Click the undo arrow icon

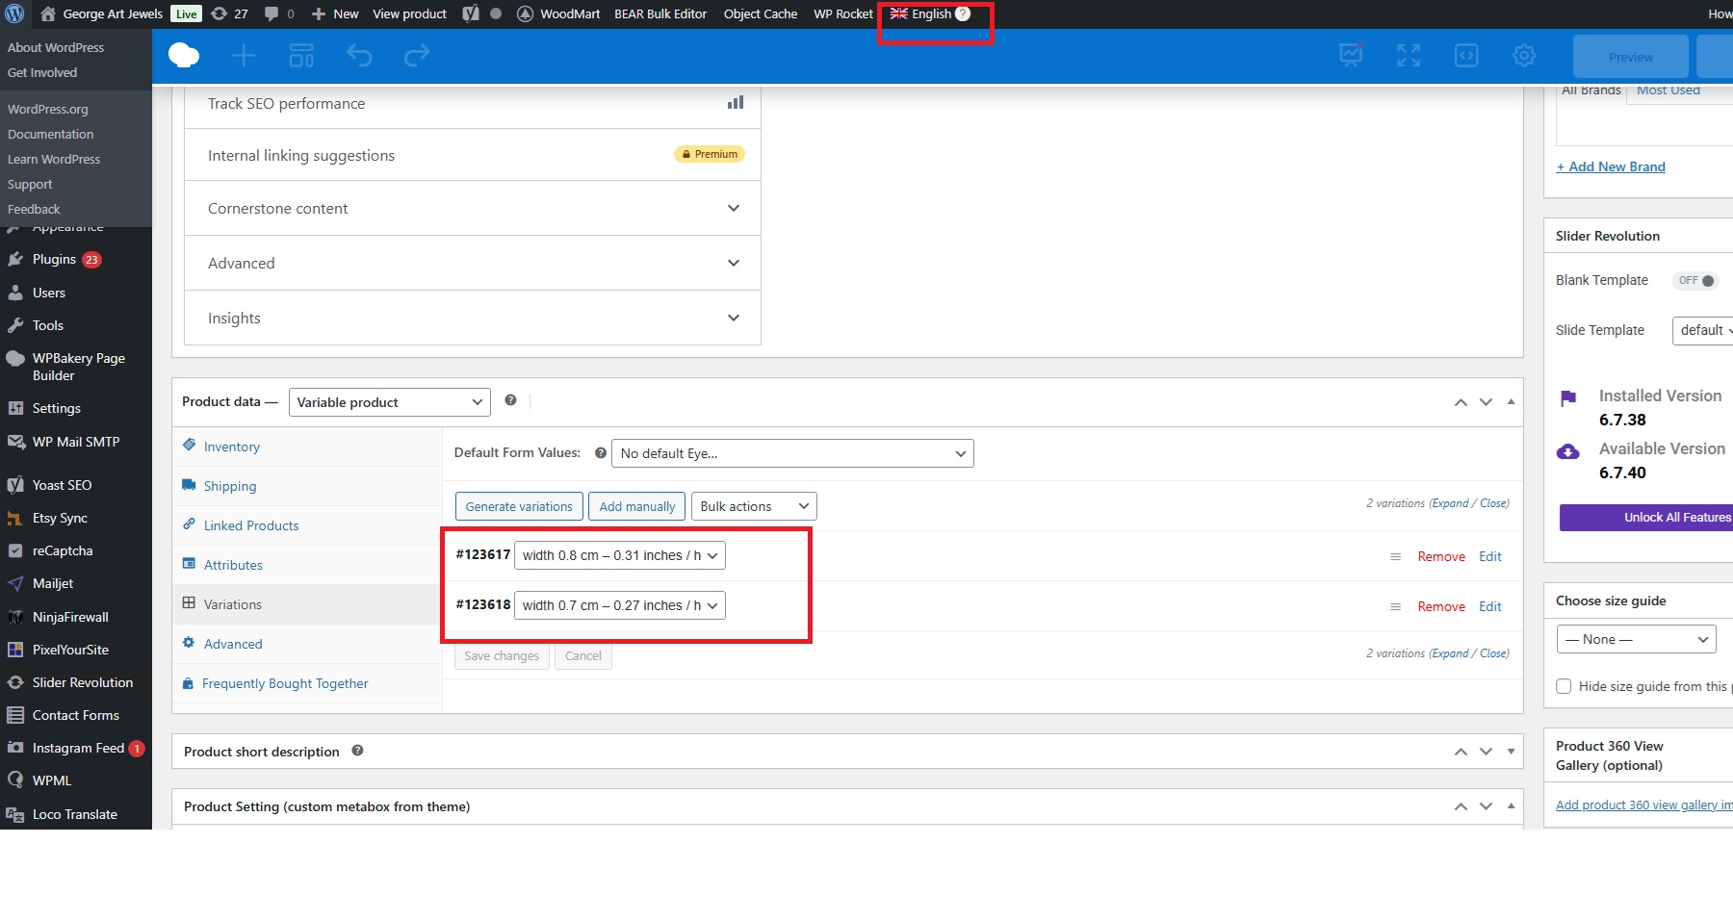click(x=359, y=56)
